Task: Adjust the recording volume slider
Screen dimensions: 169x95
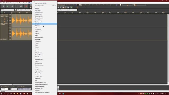Action: [127, 5]
